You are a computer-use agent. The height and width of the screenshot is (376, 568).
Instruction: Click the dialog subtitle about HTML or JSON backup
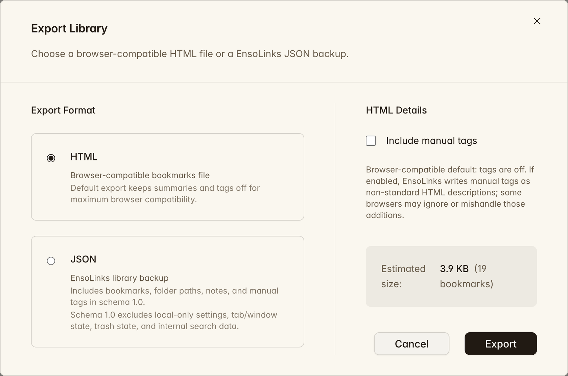coord(190,54)
